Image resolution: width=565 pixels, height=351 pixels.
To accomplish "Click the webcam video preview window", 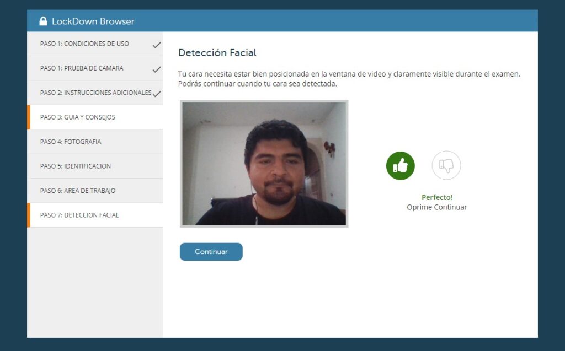I will (264, 164).
